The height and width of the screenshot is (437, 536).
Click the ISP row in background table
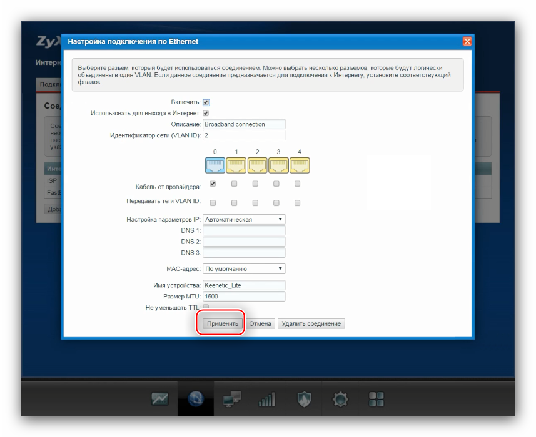click(53, 181)
